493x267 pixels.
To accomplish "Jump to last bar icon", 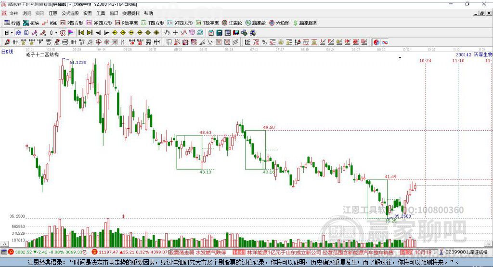I will (90, 33).
